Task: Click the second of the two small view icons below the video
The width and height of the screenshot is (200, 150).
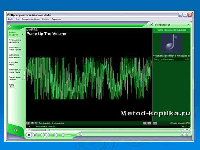Action: [149, 123]
